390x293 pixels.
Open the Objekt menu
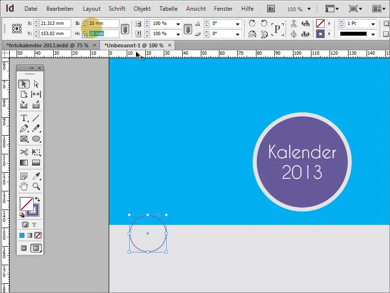[142, 9]
